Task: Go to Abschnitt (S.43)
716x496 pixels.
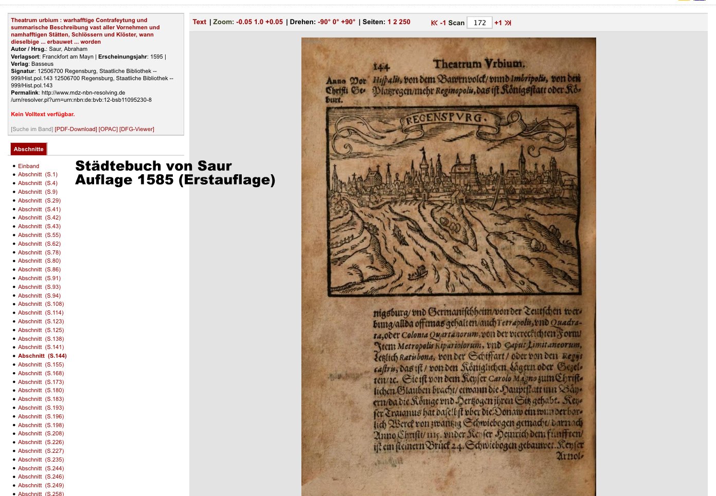Action: point(39,227)
